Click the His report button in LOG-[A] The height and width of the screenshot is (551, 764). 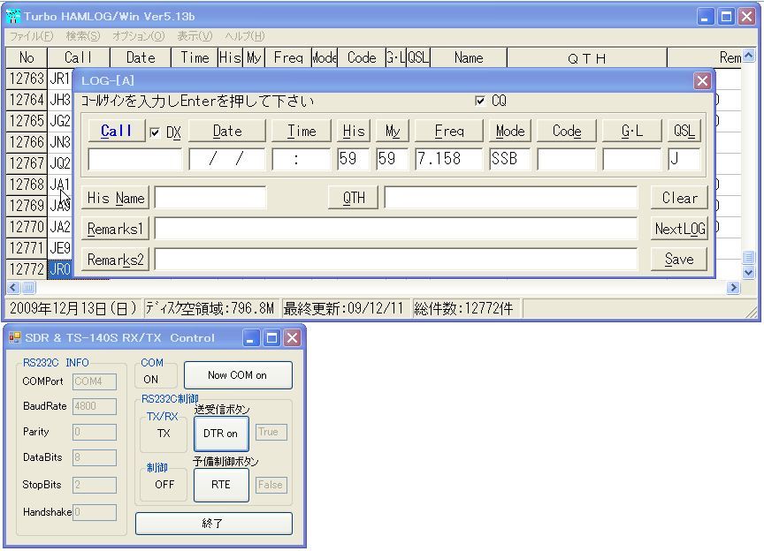coord(353,131)
